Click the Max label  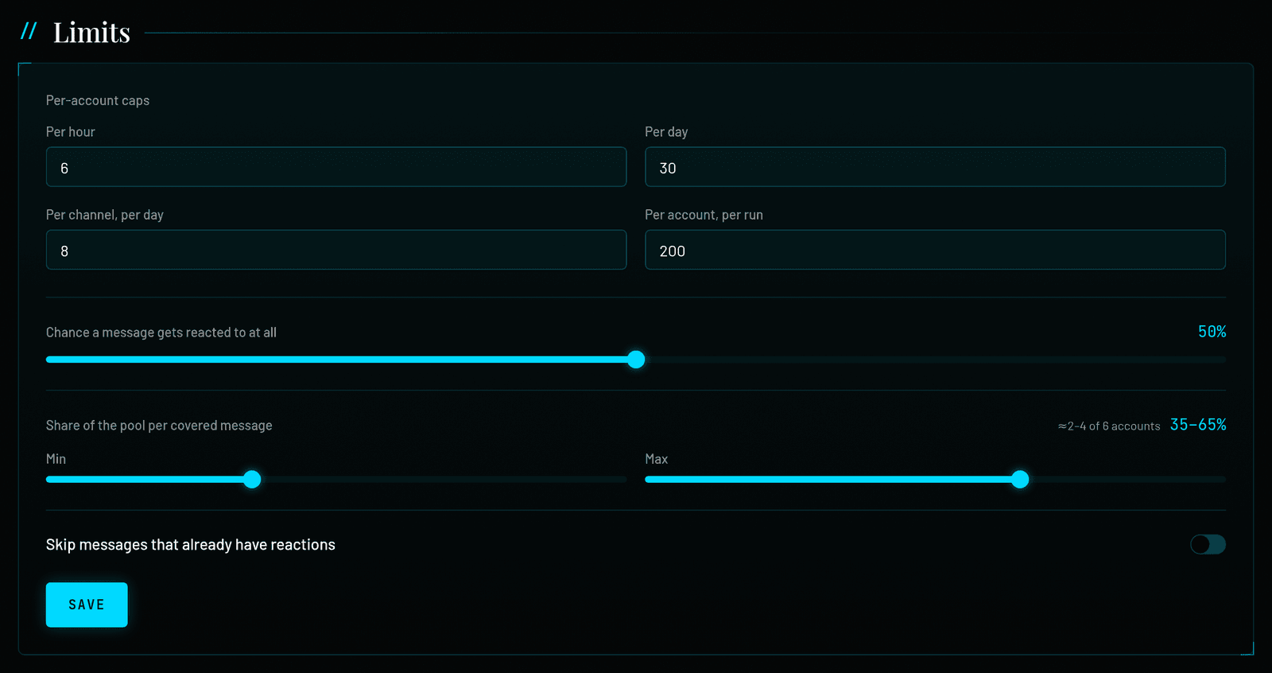656,459
